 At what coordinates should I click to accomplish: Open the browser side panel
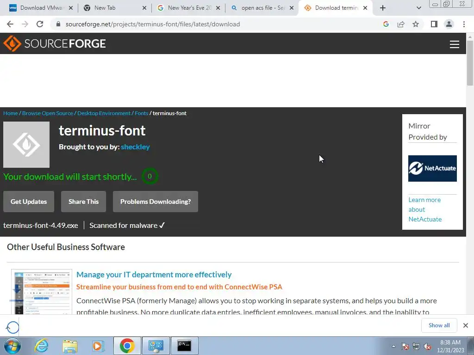[x=434, y=24]
